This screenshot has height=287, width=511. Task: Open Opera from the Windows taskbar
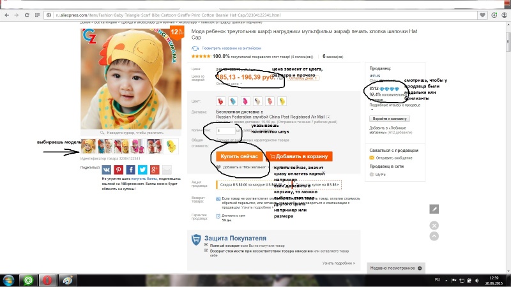[x=47, y=280]
